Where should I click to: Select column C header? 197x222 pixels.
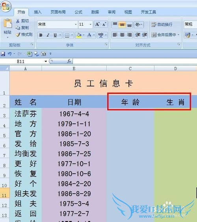point(130,69)
